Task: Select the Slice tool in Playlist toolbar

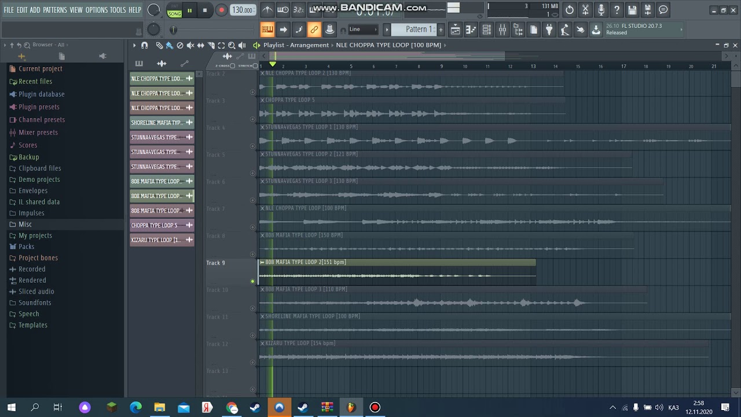Action: coord(211,45)
